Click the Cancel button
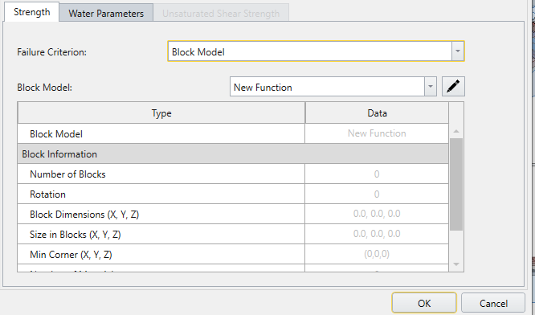 coord(493,303)
